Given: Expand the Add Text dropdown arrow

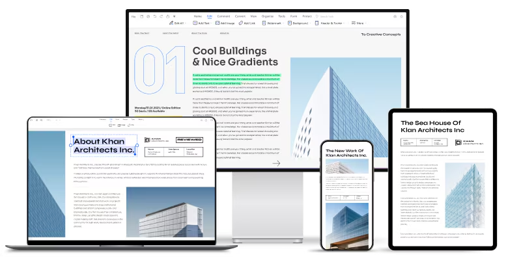Looking at the screenshot, I should point(210,23).
